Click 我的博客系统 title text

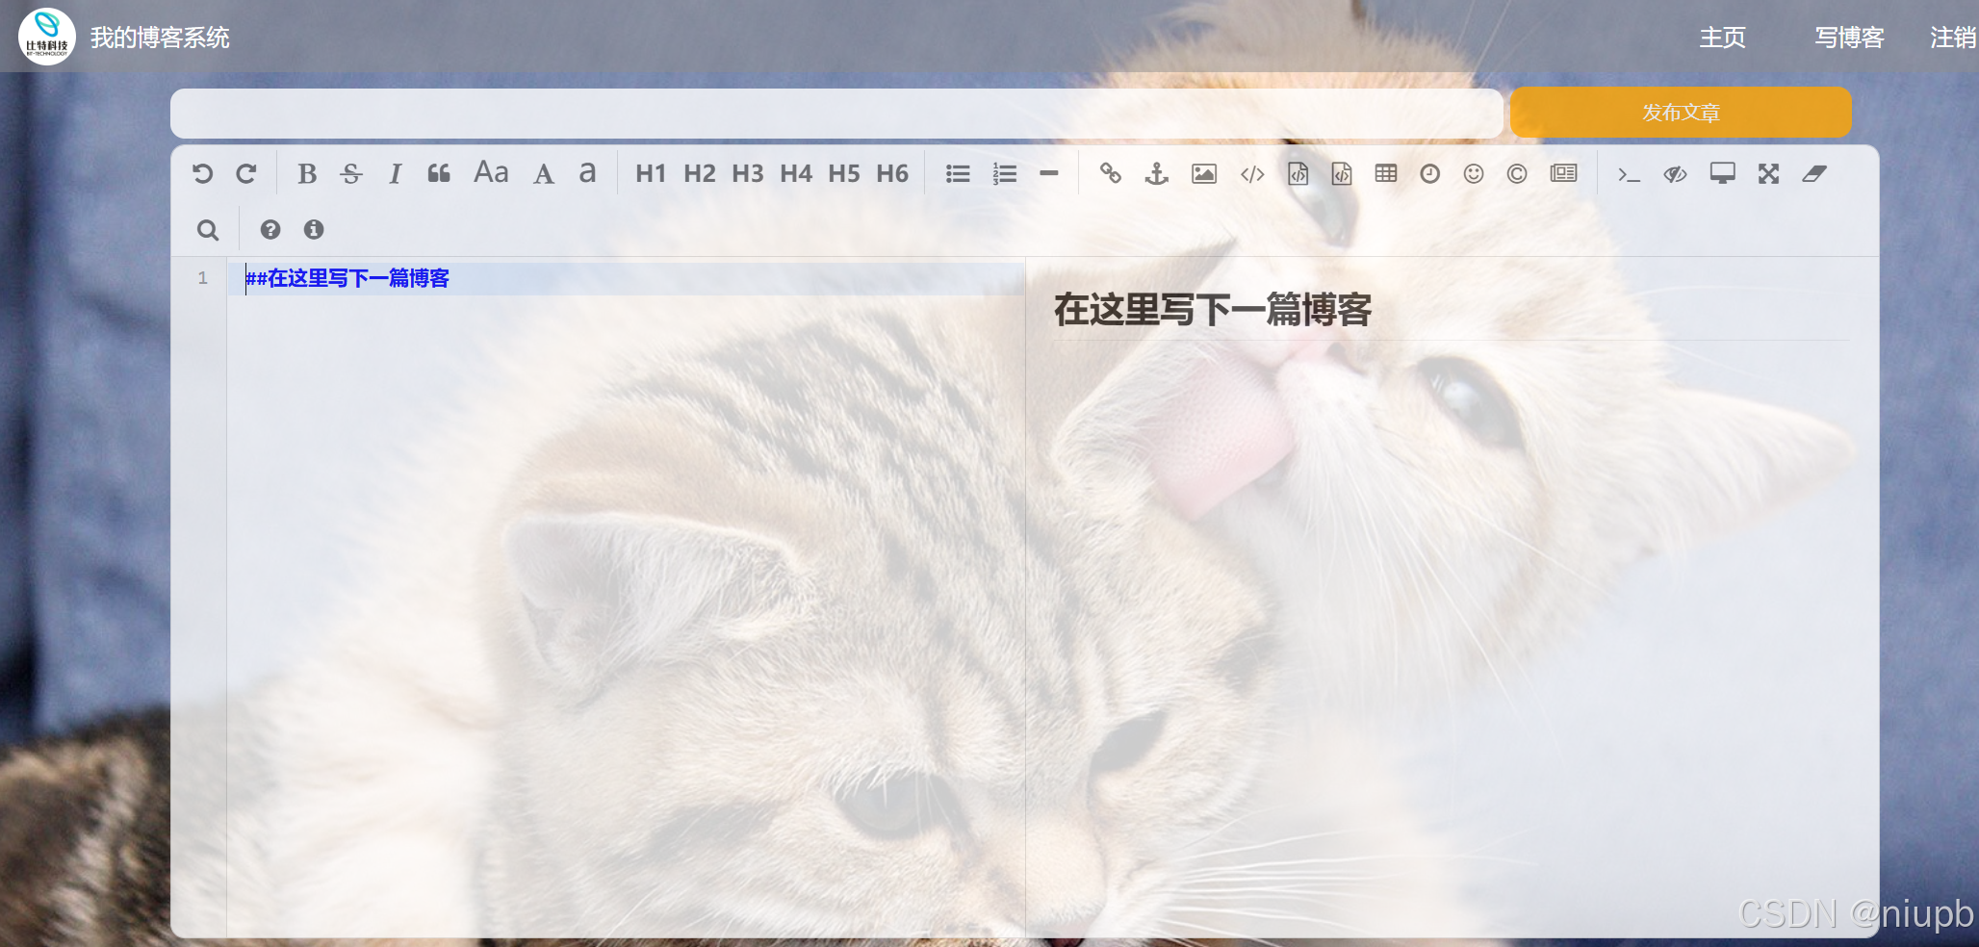[160, 38]
